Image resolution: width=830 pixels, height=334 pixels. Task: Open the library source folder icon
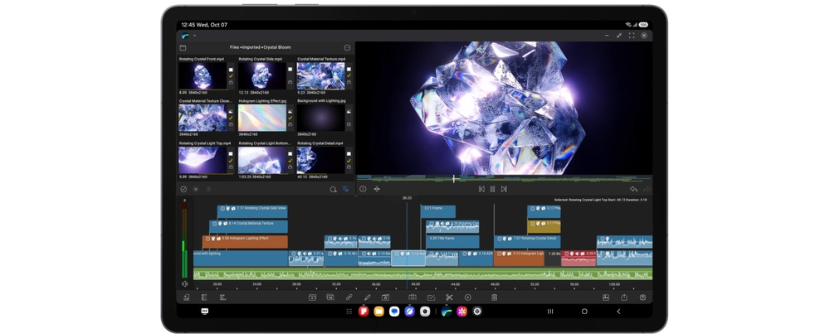tap(183, 47)
